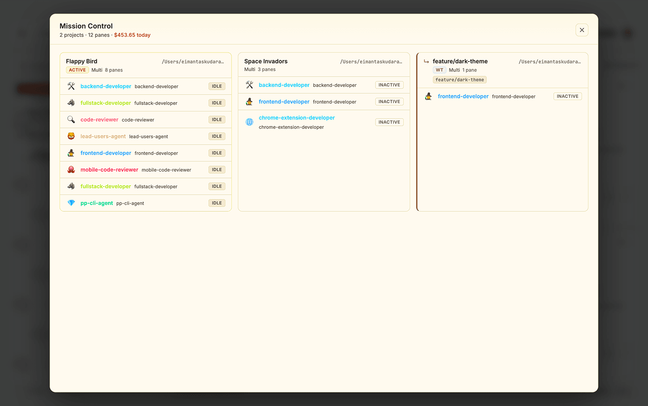Open Space Invadors' blue frontend-developer link
The image size is (648, 406).
click(x=284, y=101)
